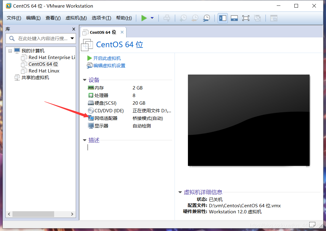The height and width of the screenshot is (231, 326).
Task: Click the full screen mode toolbar icon
Action: [246, 18]
